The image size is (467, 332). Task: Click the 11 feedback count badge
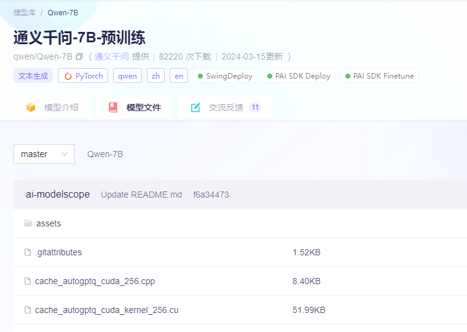click(x=255, y=107)
